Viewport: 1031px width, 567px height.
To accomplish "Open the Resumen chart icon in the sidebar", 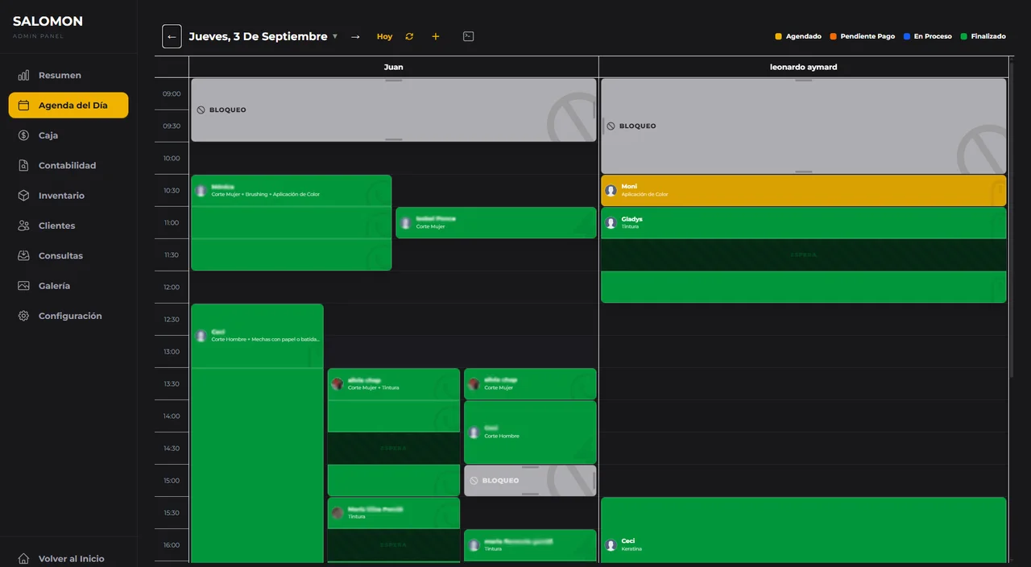I will pyautogui.click(x=23, y=75).
